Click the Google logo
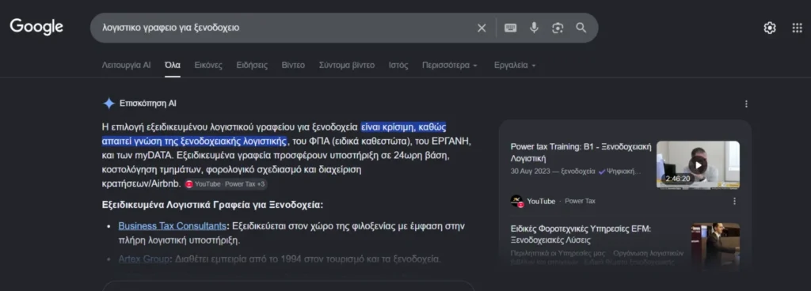 coord(36,27)
